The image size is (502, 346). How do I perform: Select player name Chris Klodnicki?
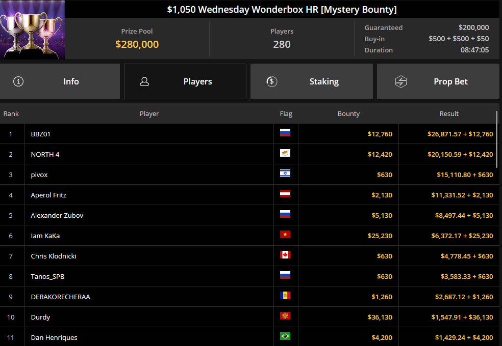pyautogui.click(x=54, y=256)
